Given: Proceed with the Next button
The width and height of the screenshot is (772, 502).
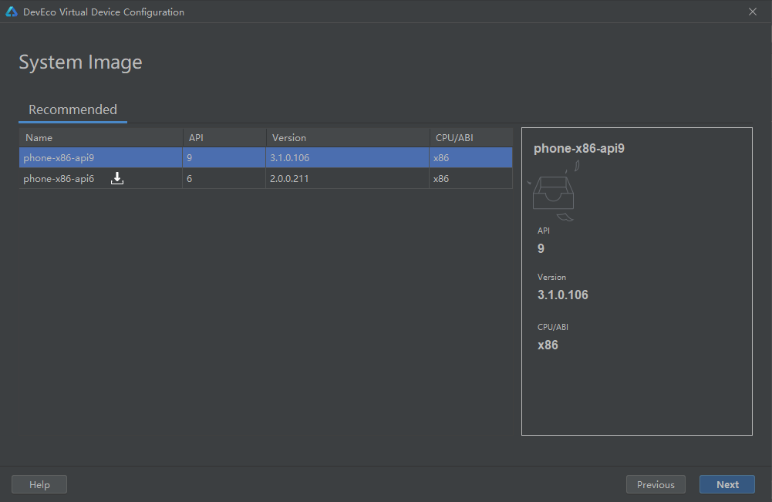Looking at the screenshot, I should (727, 484).
